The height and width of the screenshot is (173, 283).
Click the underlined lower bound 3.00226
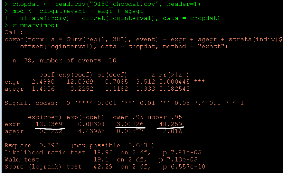tap(130, 124)
